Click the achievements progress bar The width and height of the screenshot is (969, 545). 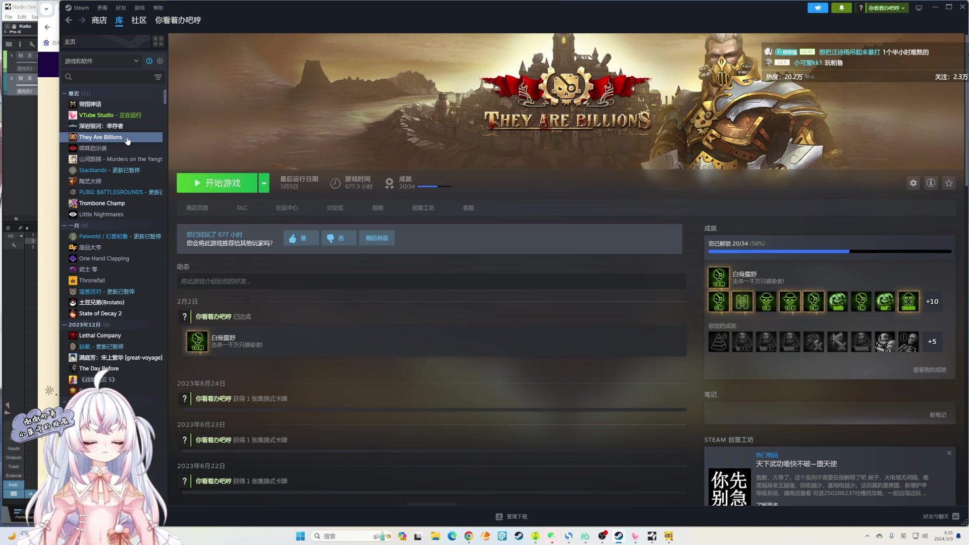pyautogui.click(x=829, y=251)
